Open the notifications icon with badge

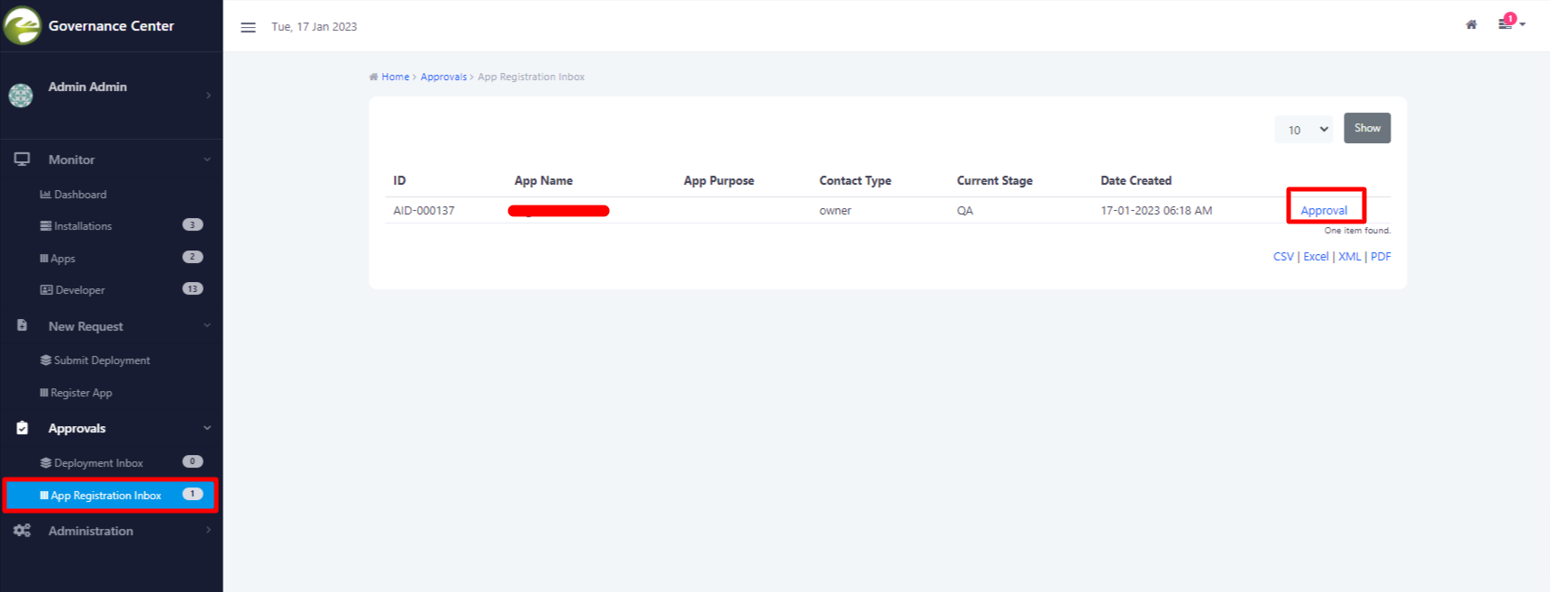[x=1506, y=23]
